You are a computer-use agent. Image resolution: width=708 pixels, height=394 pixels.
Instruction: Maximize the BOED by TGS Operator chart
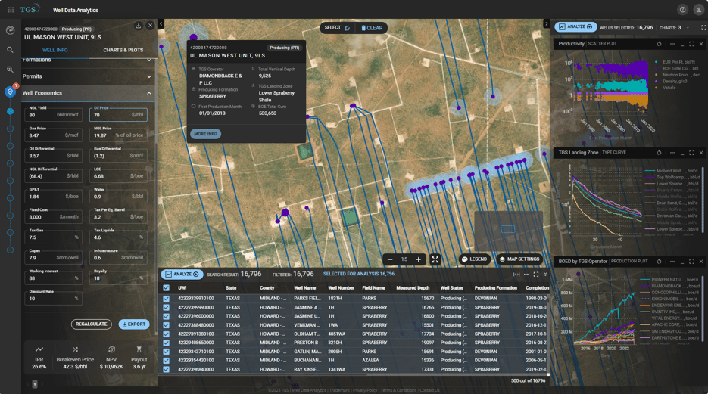point(691,262)
